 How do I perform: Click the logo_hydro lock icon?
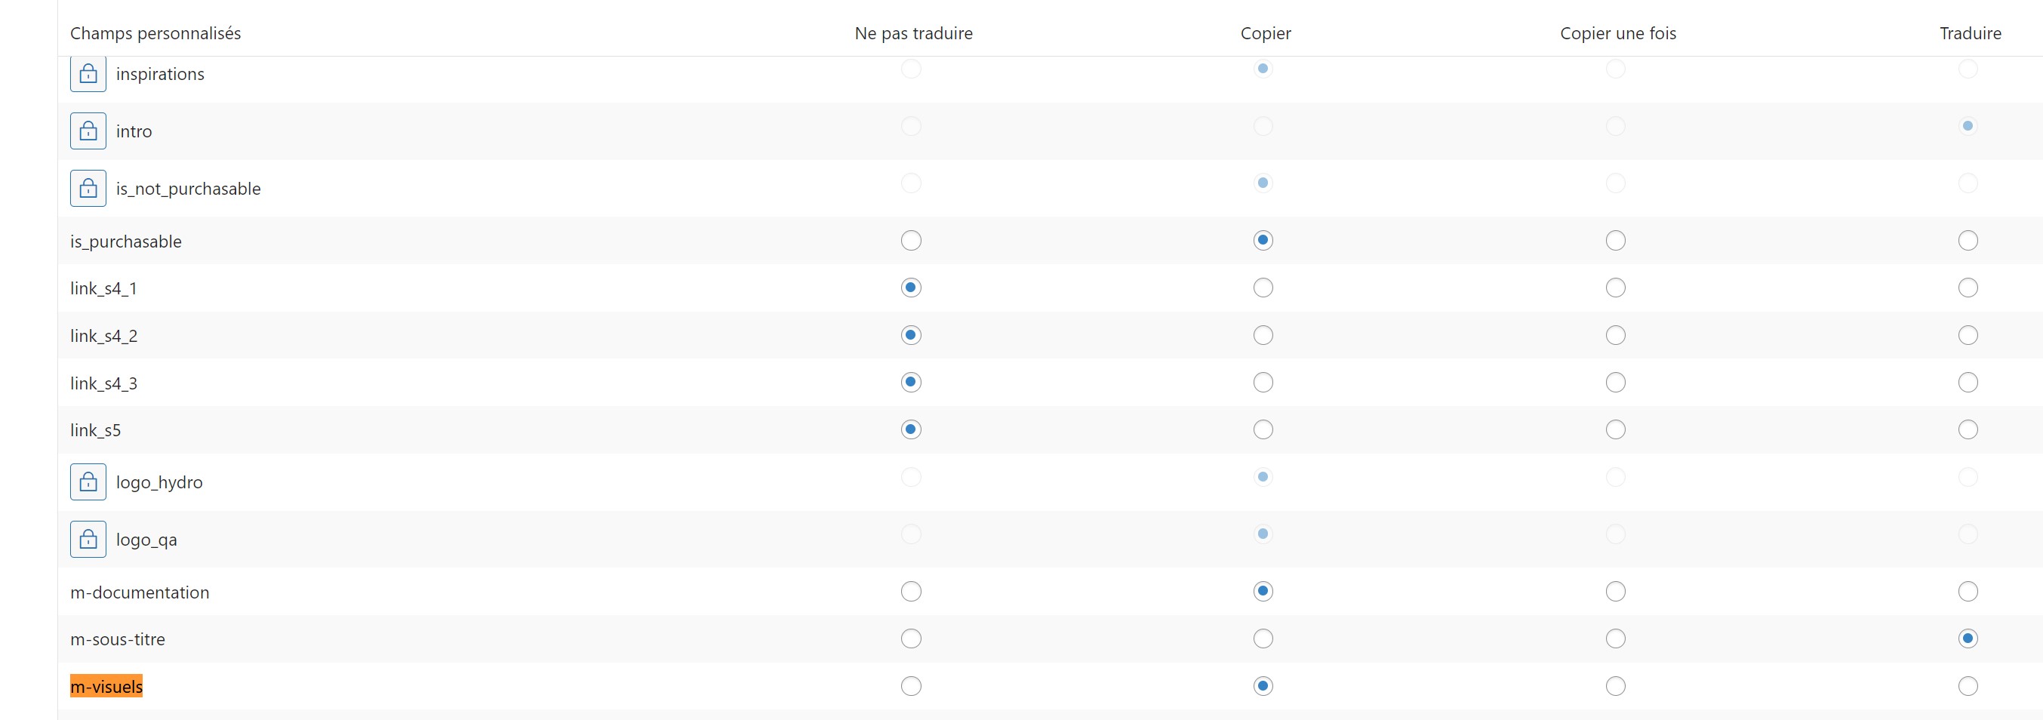(88, 482)
